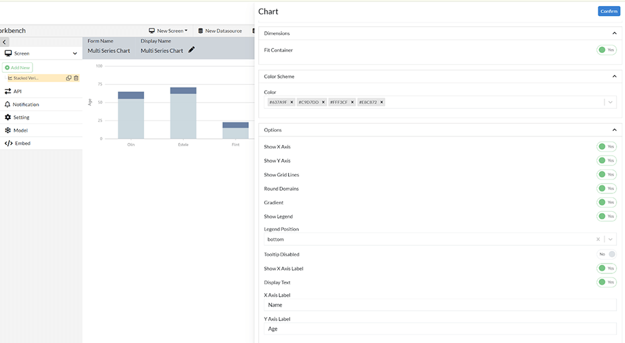Click the Add New button
The width and height of the screenshot is (625, 343).
(x=17, y=68)
